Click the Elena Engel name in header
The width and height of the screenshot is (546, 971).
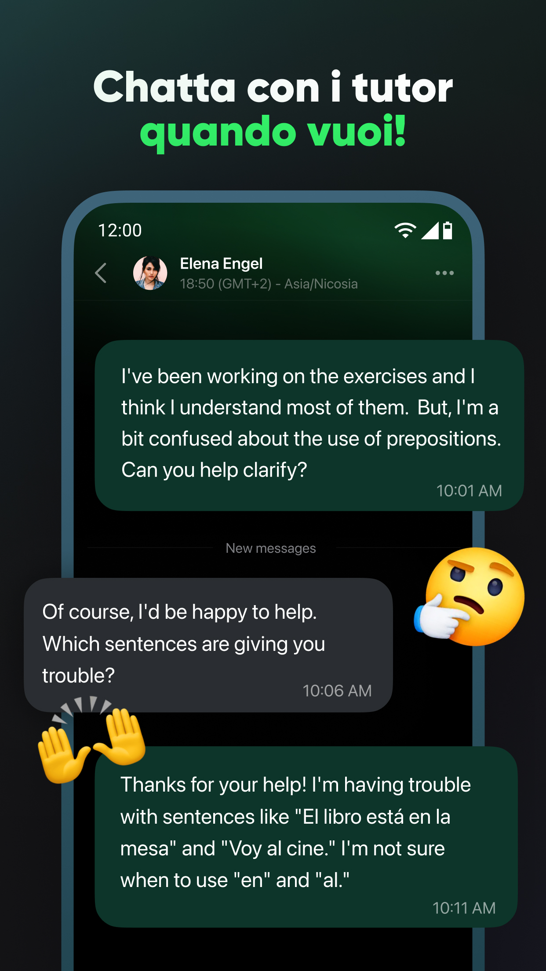click(221, 263)
